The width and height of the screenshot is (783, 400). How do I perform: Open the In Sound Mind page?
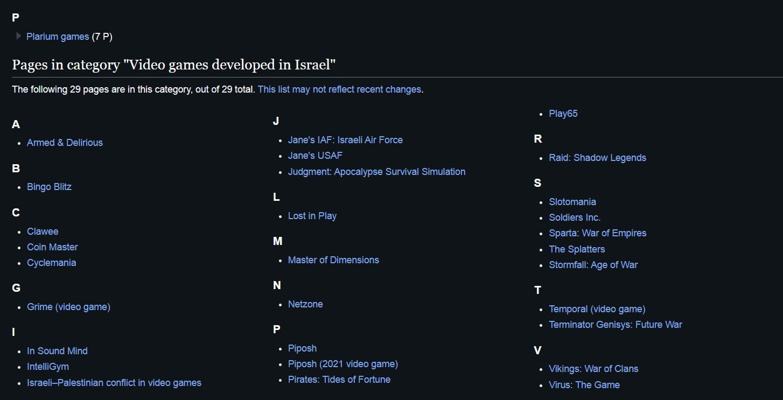(x=57, y=351)
